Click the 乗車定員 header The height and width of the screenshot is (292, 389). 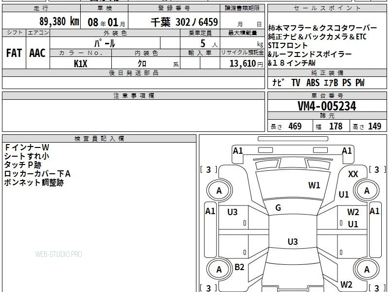[x=200, y=33]
